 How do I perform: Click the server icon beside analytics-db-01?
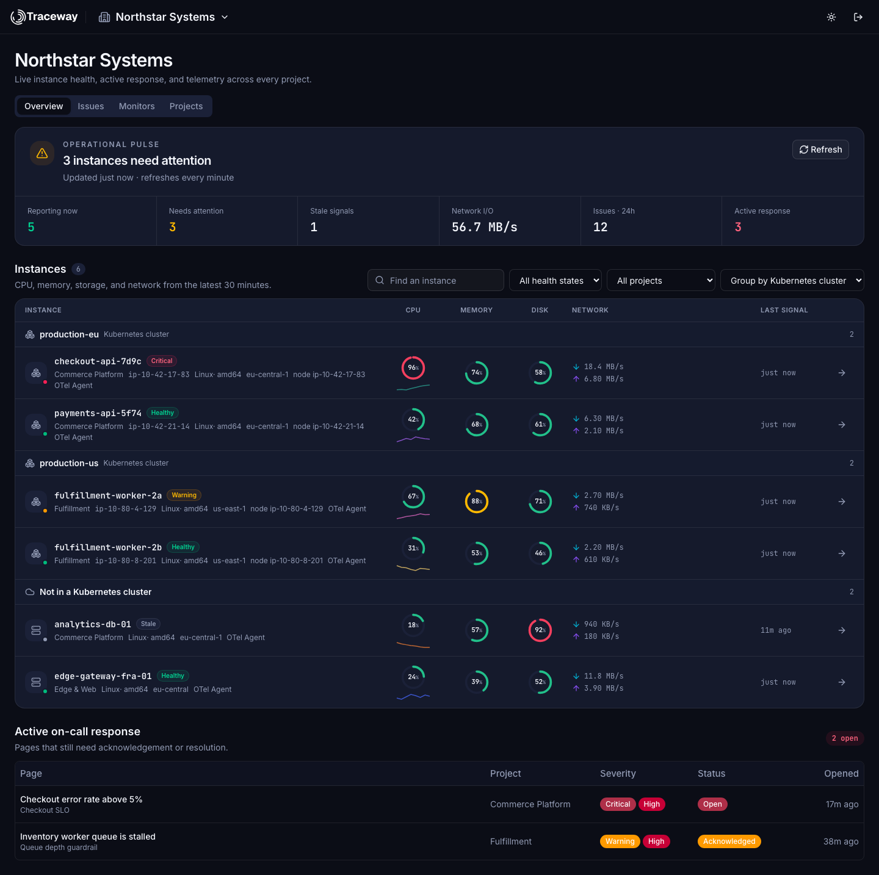(36, 630)
